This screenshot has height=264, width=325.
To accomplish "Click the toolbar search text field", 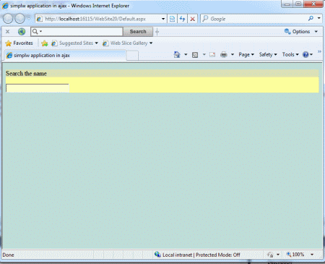I will click(x=82, y=32).
